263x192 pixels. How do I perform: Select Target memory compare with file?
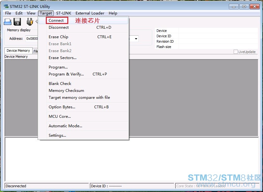click(83, 98)
